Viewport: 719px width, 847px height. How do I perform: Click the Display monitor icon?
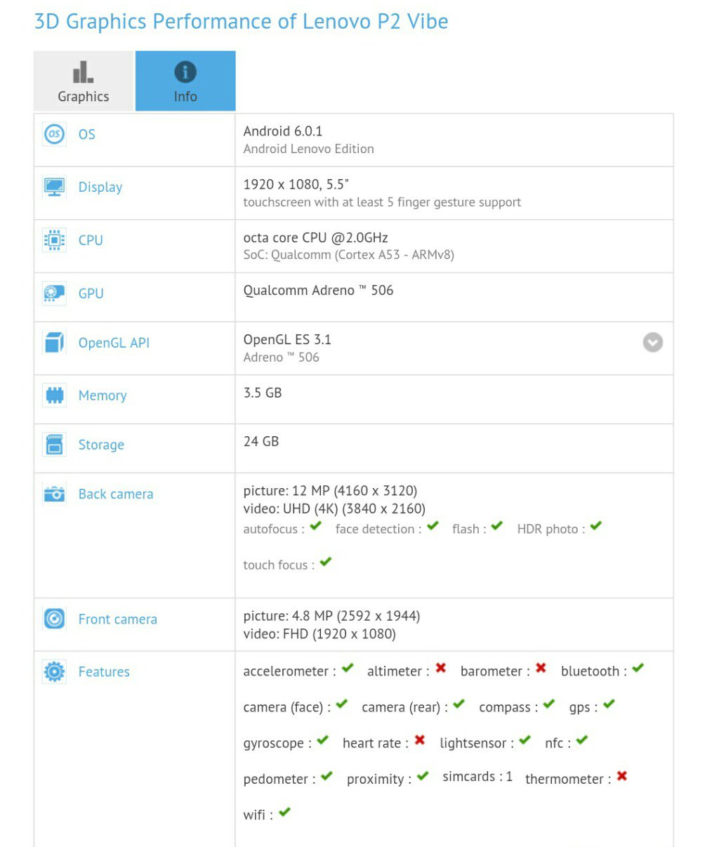tap(54, 187)
